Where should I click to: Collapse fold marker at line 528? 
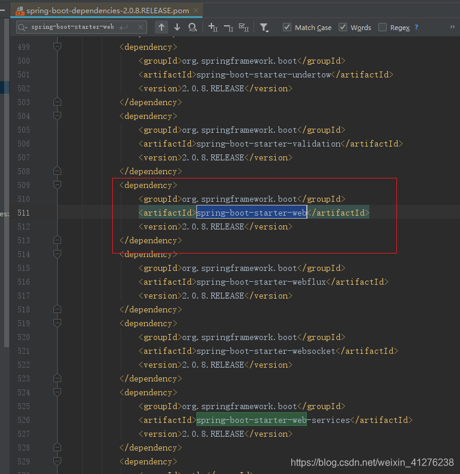58,447
